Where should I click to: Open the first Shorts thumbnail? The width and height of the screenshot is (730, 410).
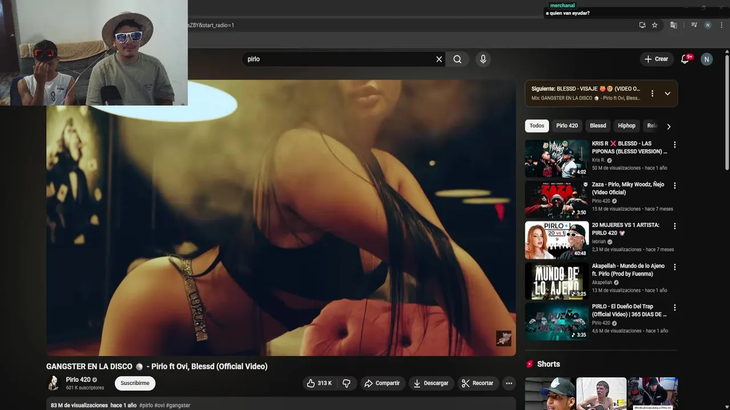pyautogui.click(x=550, y=393)
